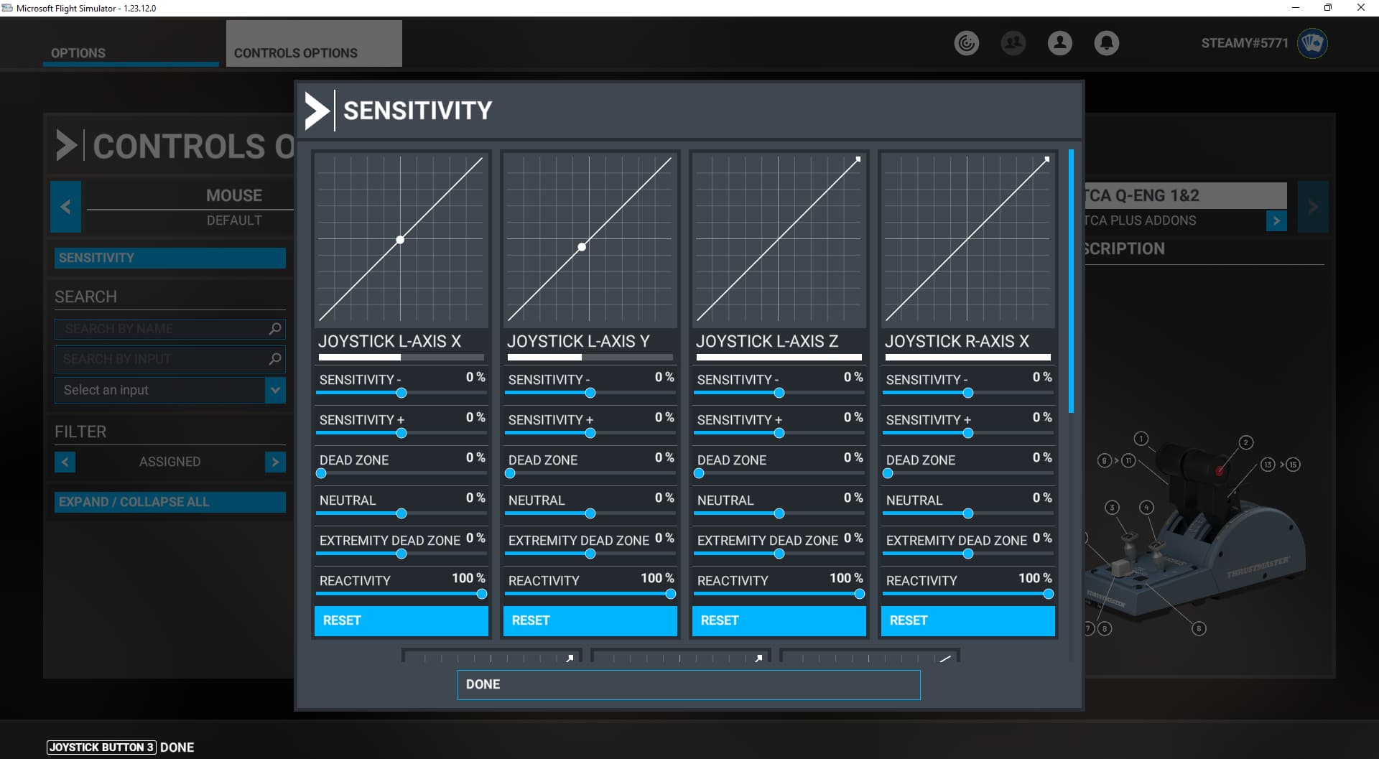Click the ASSIGNED filter label
Viewport: 1379px width, 759px height.
click(170, 462)
